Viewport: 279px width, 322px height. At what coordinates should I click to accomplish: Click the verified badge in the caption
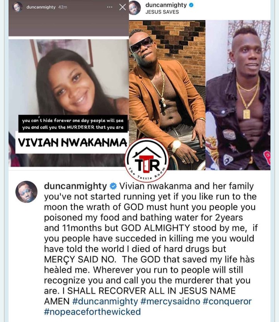(113, 186)
